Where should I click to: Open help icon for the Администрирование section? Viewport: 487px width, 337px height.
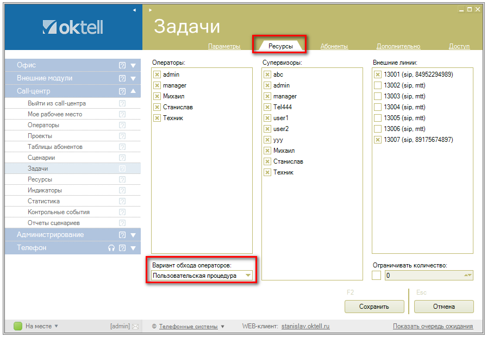[x=122, y=235]
